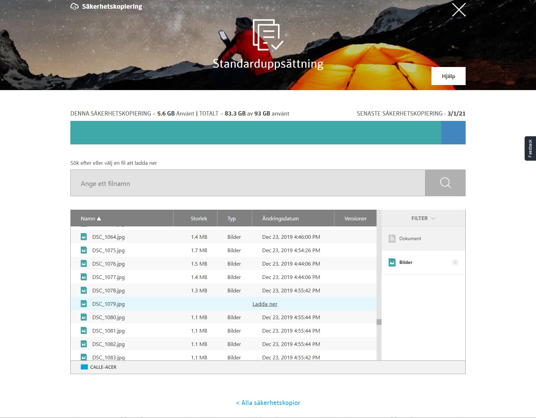Sort files by Ändringsdatum column
The height and width of the screenshot is (418, 536).
tap(280, 218)
